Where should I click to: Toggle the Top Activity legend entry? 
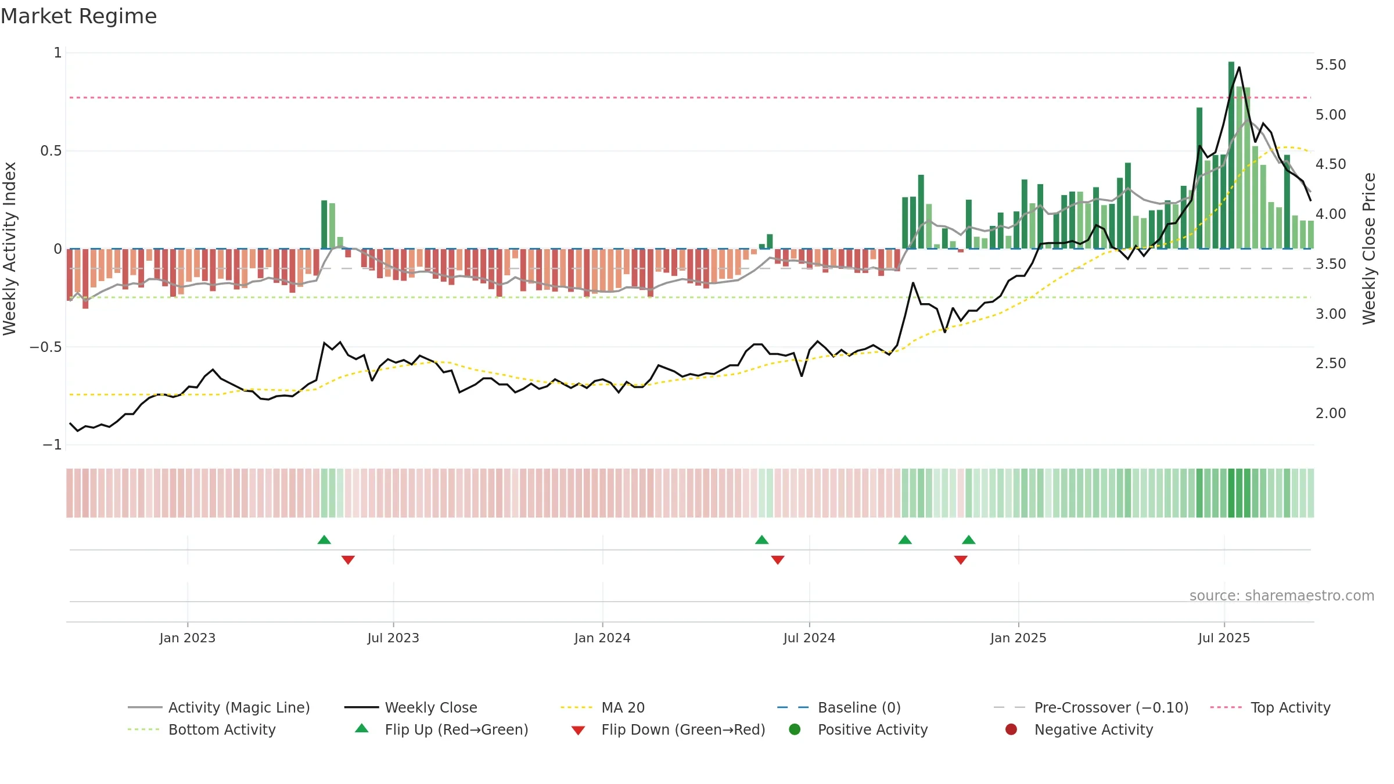point(1270,707)
